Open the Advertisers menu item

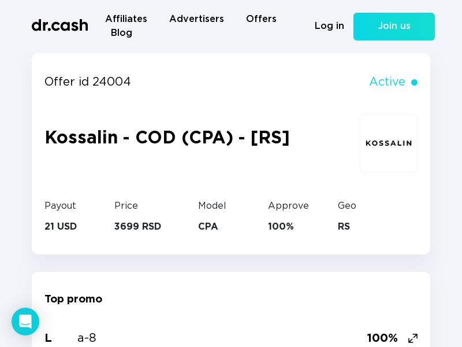[x=196, y=19]
